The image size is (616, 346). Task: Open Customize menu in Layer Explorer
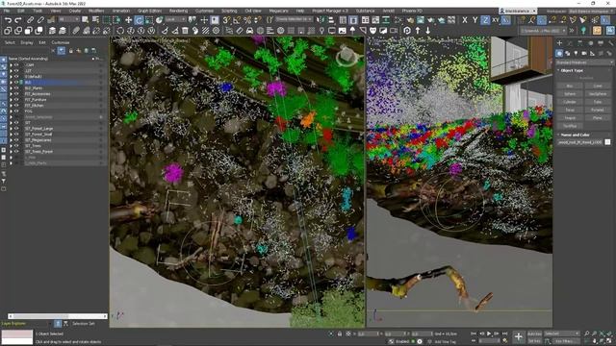click(x=61, y=42)
